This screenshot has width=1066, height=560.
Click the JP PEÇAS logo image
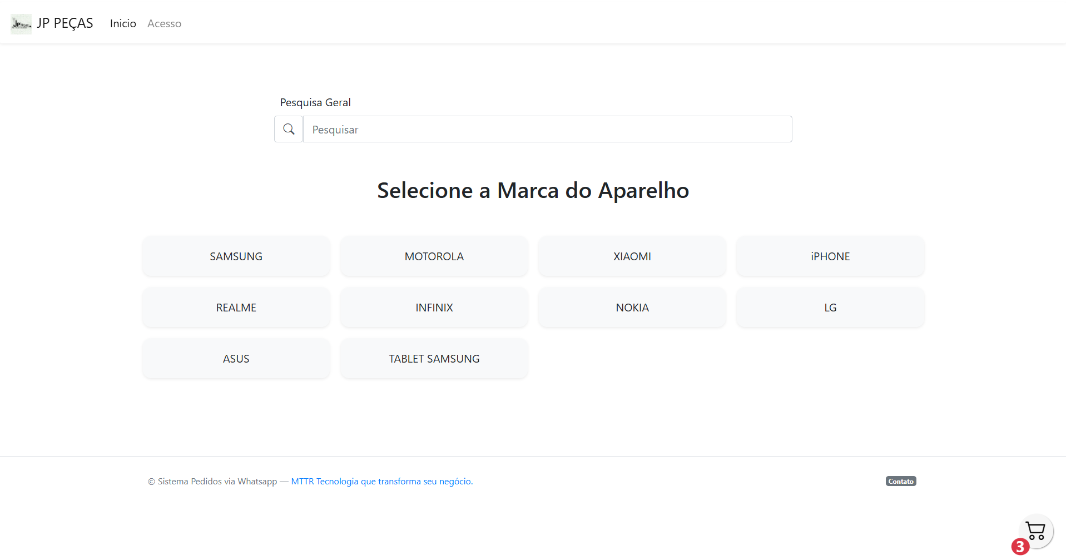[21, 23]
